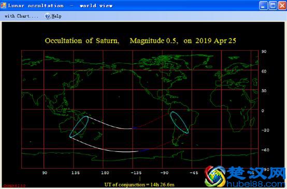This screenshot has height=189, width=287.
Task: Minimize the Lunar occultation window
Action: 263,6
